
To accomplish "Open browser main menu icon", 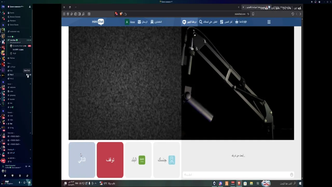I will (x=64, y=14).
